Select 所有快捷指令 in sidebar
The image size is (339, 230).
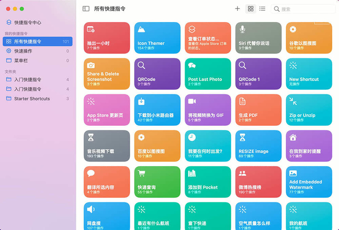tap(28, 41)
